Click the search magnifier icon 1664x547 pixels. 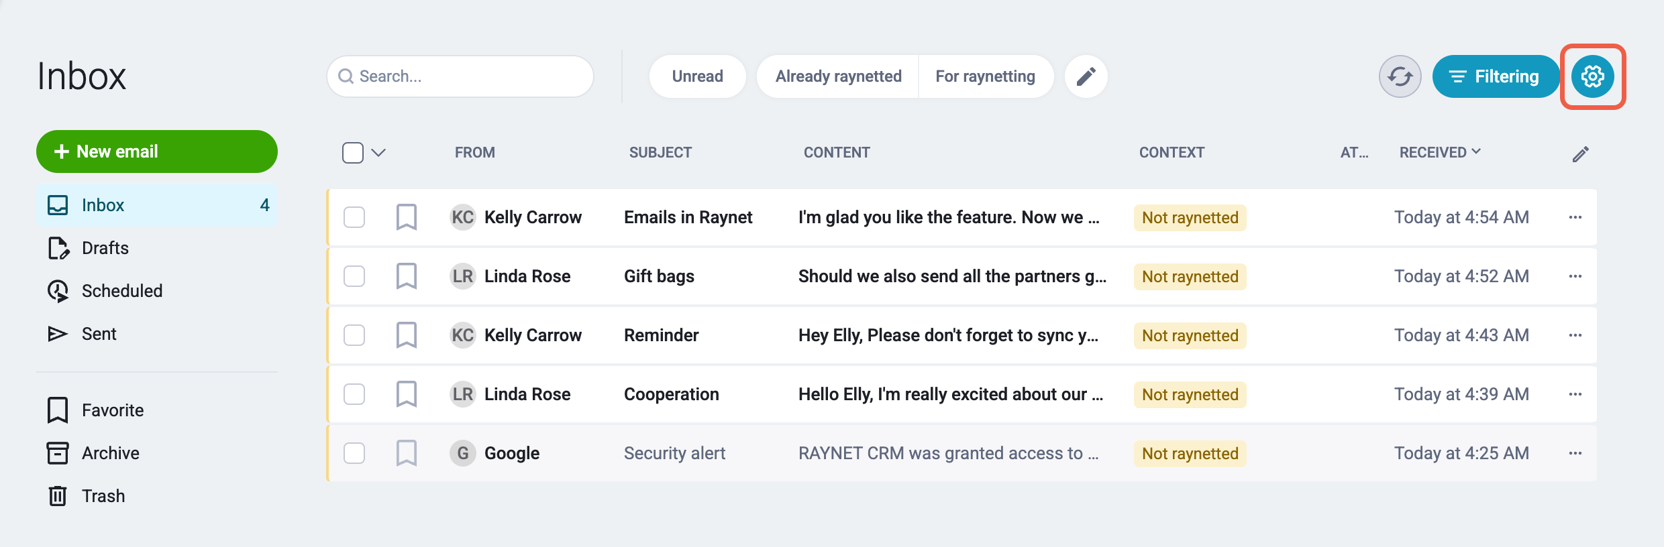coord(346,76)
